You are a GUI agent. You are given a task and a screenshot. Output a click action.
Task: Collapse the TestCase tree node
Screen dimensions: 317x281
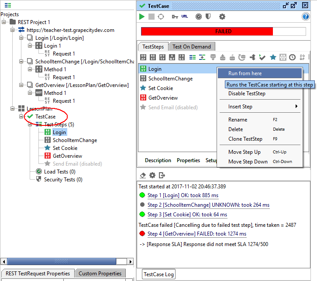(21, 117)
